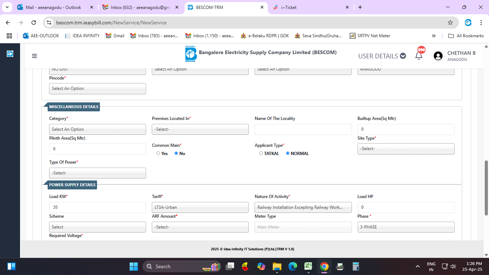Open a new browser tab

[x=360, y=7]
